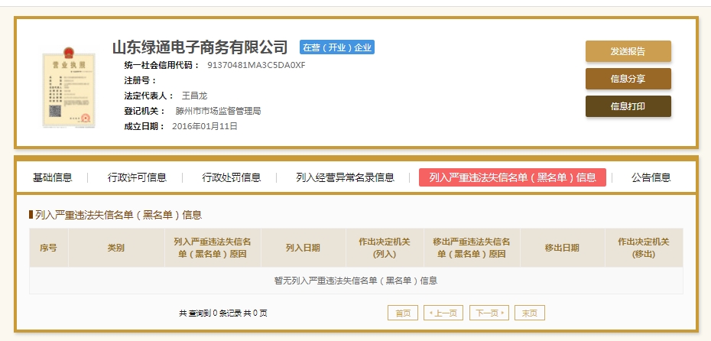Click the 作出决定机关(移出) column header
This screenshot has width=711, height=341.
[x=644, y=248]
